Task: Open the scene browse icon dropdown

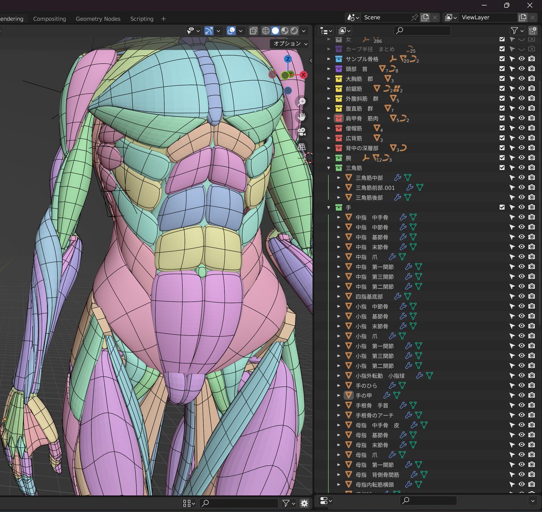Action: tap(353, 17)
